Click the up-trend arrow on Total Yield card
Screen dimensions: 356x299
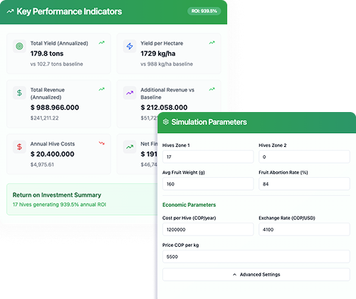101,42
